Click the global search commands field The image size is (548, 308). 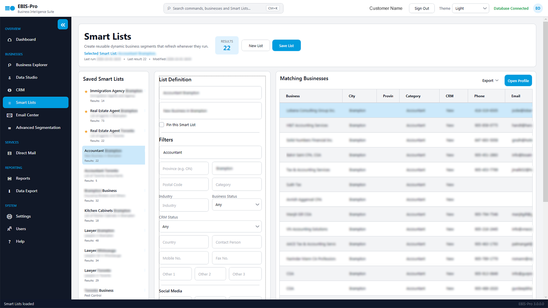point(223,9)
